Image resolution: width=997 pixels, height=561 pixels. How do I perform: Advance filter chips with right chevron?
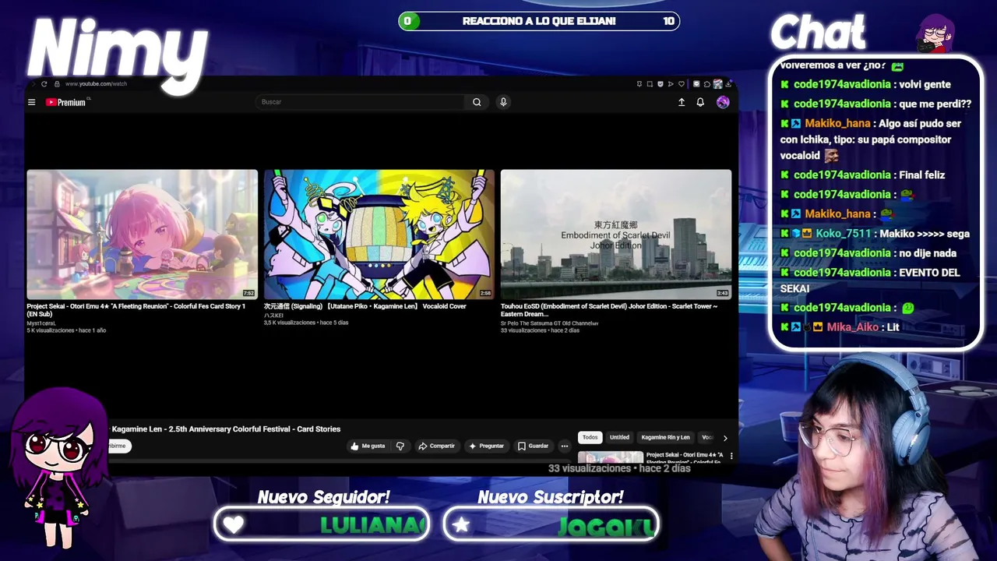click(x=725, y=438)
